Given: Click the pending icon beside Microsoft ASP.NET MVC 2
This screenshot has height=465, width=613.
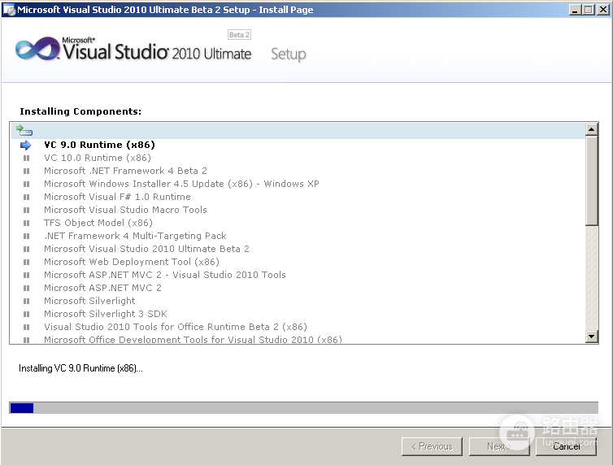Looking at the screenshot, I should coord(26,288).
